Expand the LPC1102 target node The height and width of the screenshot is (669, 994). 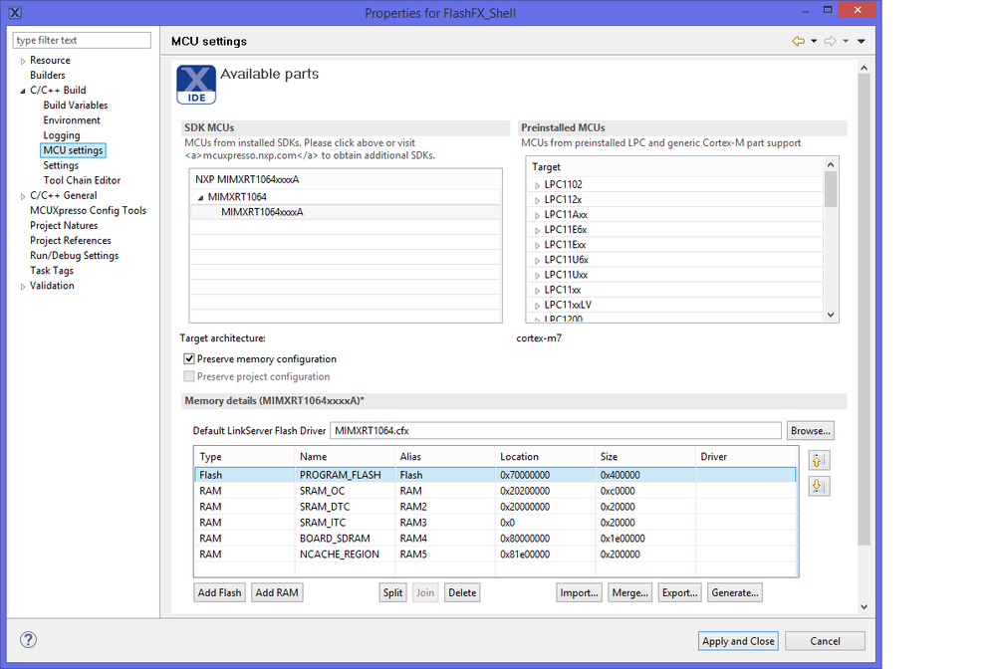tap(537, 185)
